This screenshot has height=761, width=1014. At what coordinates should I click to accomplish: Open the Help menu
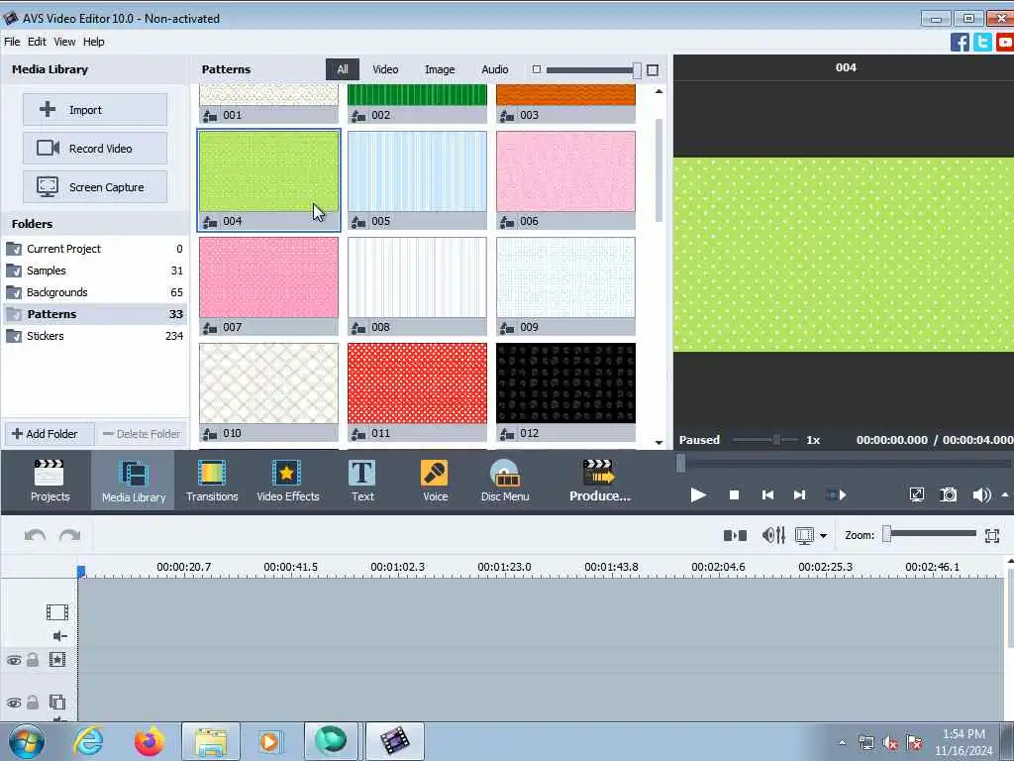pyautogui.click(x=94, y=42)
